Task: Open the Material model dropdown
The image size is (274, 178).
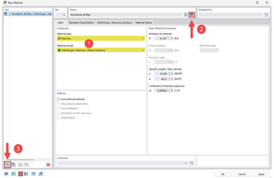Action: (x=101, y=50)
